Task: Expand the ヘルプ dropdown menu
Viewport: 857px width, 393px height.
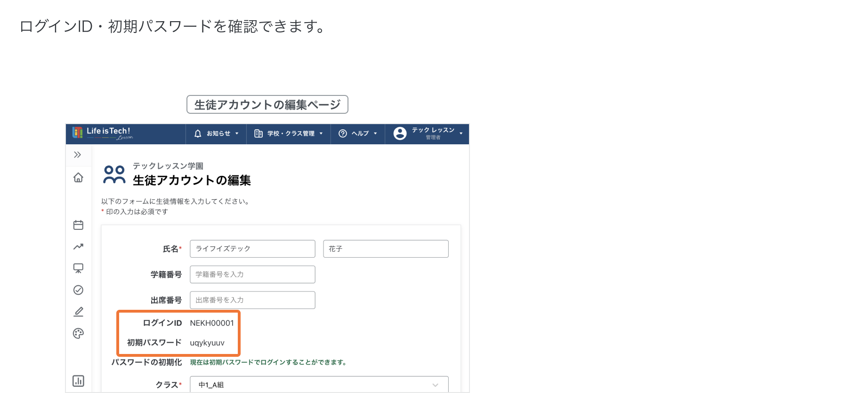Action: pyautogui.click(x=358, y=134)
